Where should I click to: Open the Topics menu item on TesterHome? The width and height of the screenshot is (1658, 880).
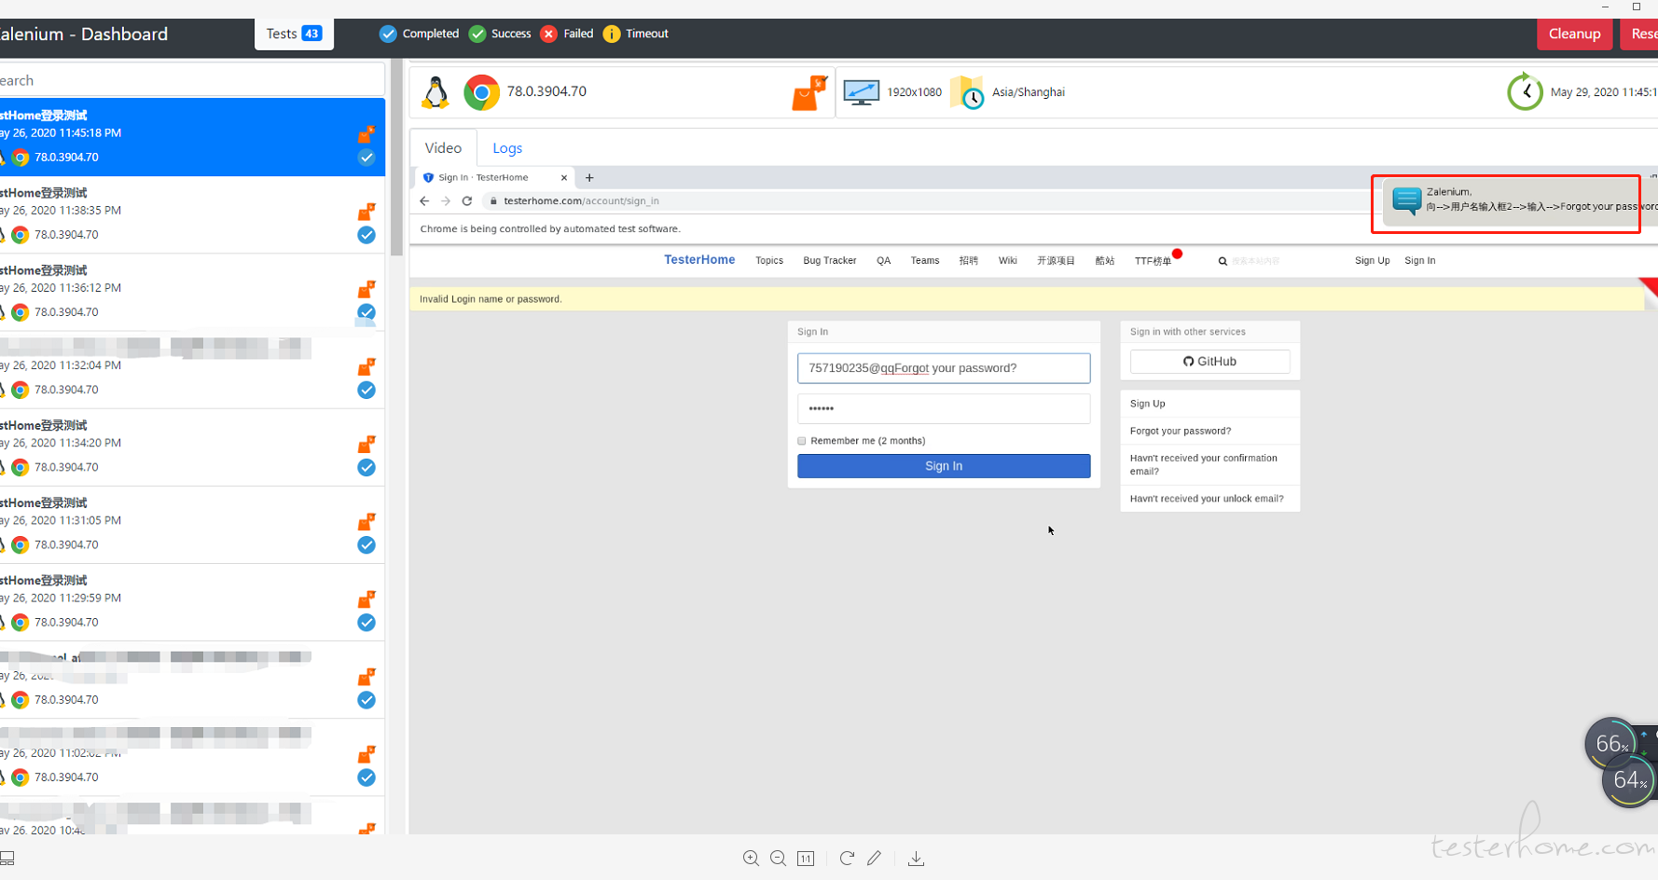(769, 261)
